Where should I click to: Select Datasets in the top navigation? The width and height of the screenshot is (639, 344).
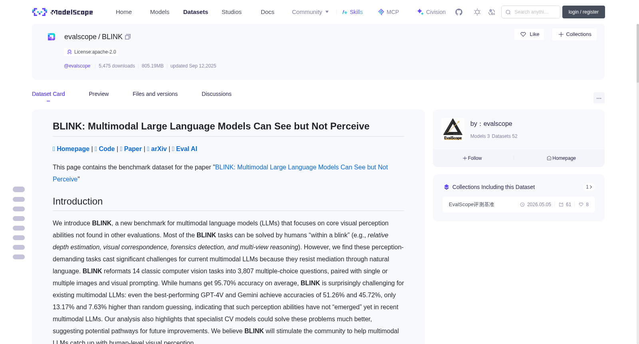coord(196,12)
